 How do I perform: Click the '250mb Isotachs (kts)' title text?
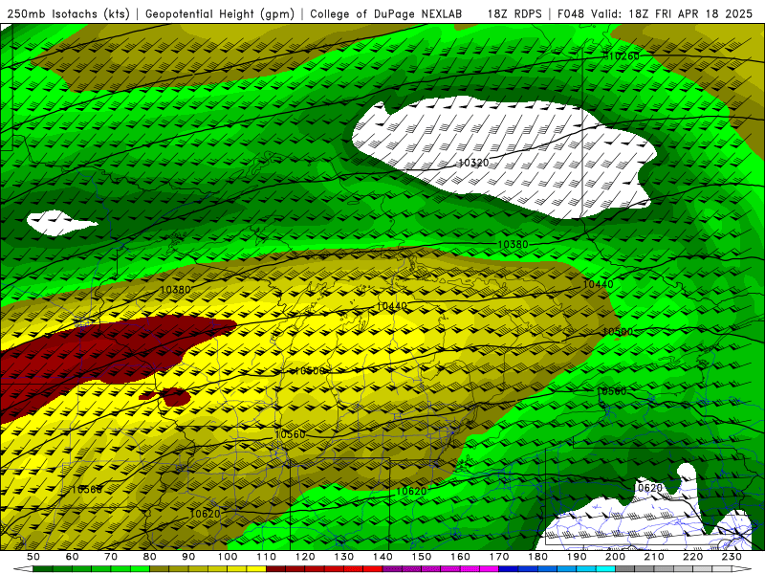[69, 14]
